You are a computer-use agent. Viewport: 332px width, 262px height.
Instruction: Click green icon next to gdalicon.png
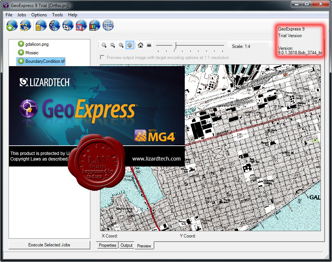click(x=21, y=44)
